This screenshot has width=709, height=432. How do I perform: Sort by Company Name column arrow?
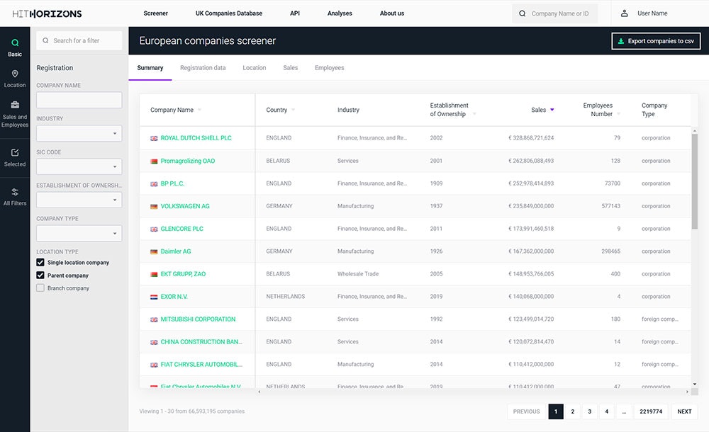(x=199, y=110)
